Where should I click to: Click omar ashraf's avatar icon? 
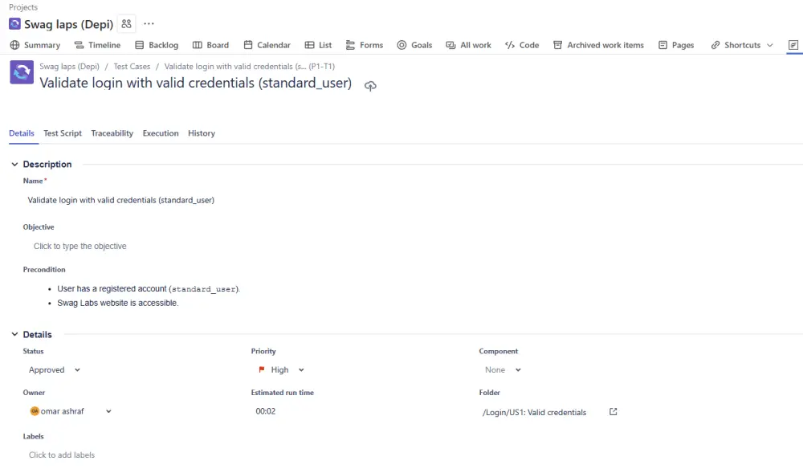[35, 411]
